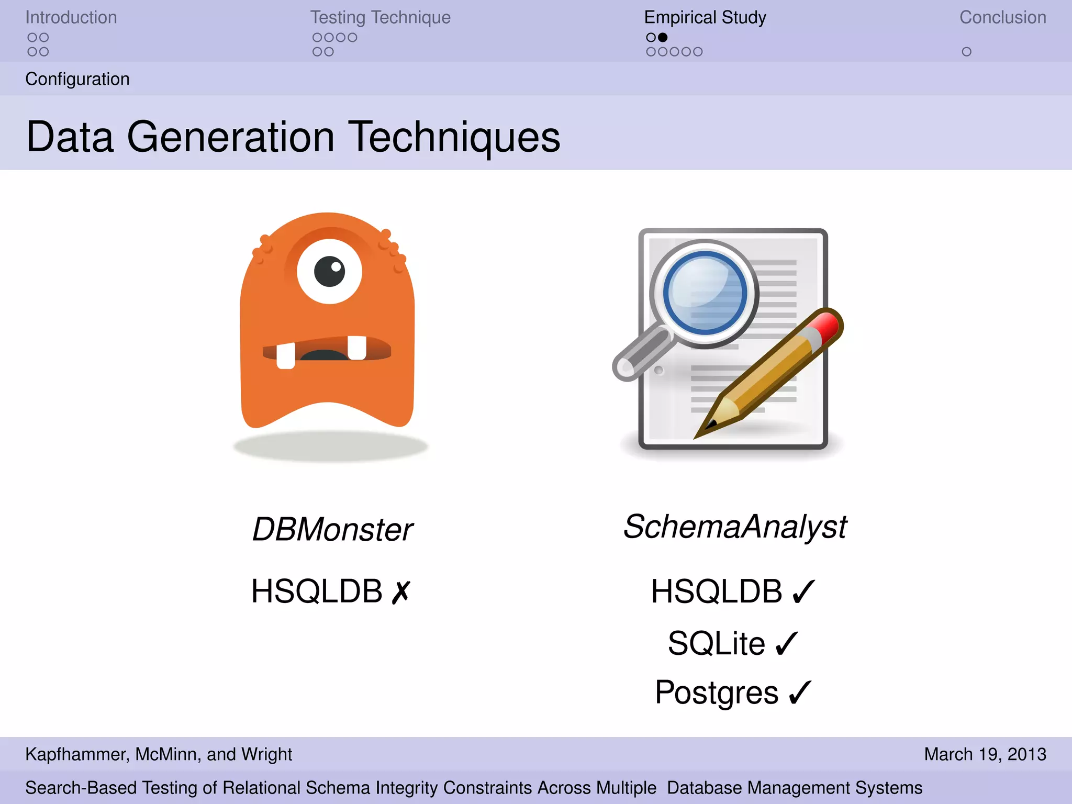Viewport: 1072px width, 804px height.
Task: Click the checkmark beside SchemaAnalyst's HSQLDB
Action: click(803, 592)
